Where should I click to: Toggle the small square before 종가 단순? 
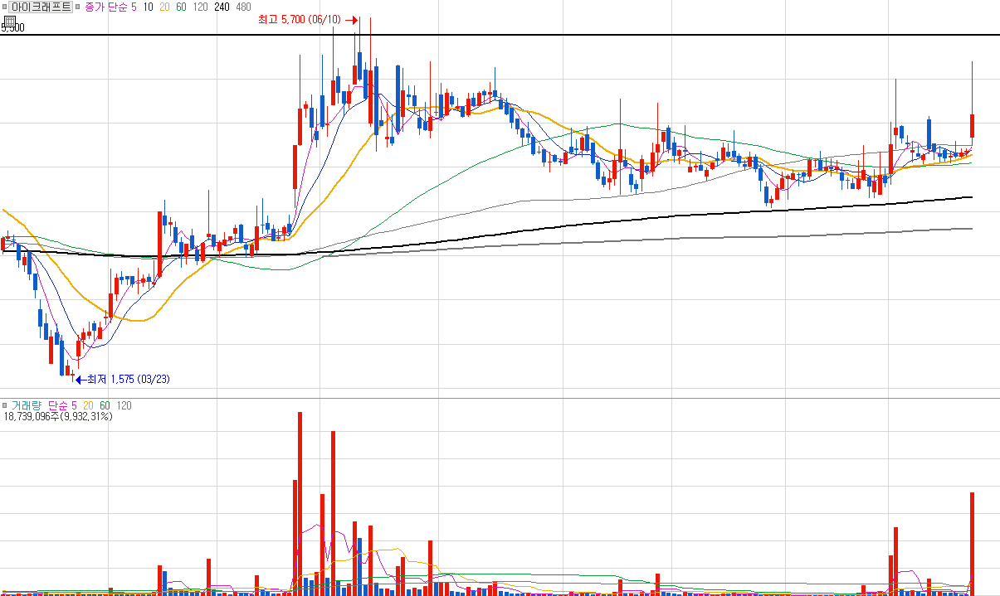78,7
